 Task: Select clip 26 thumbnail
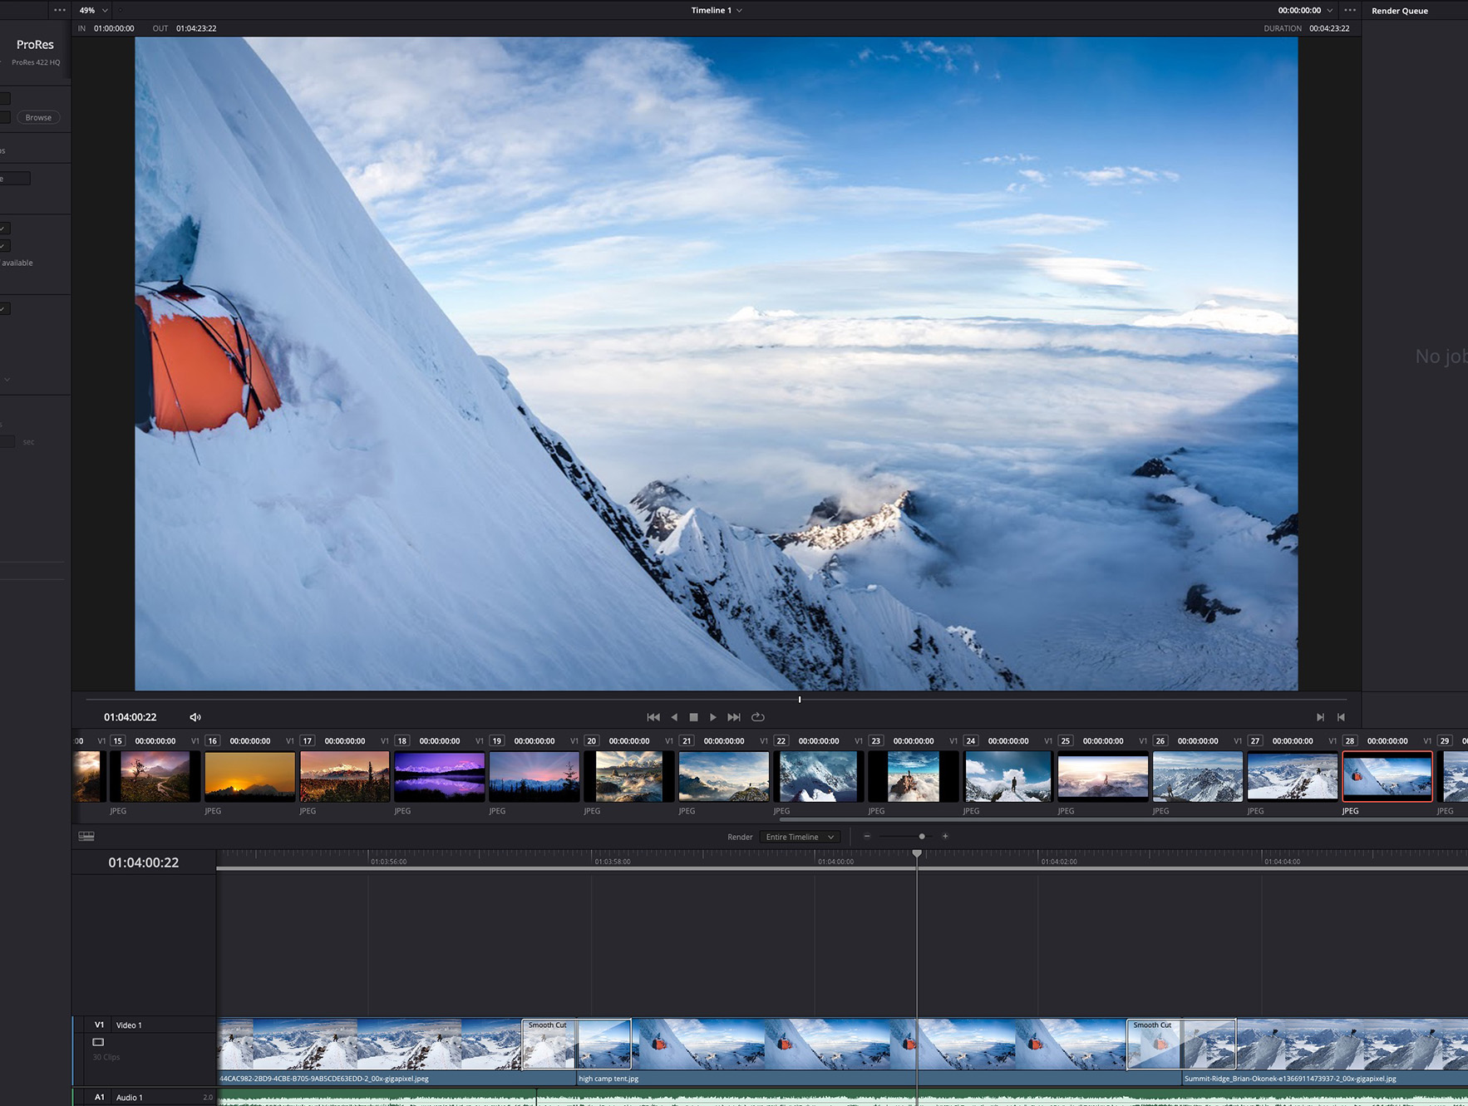pyautogui.click(x=1197, y=777)
